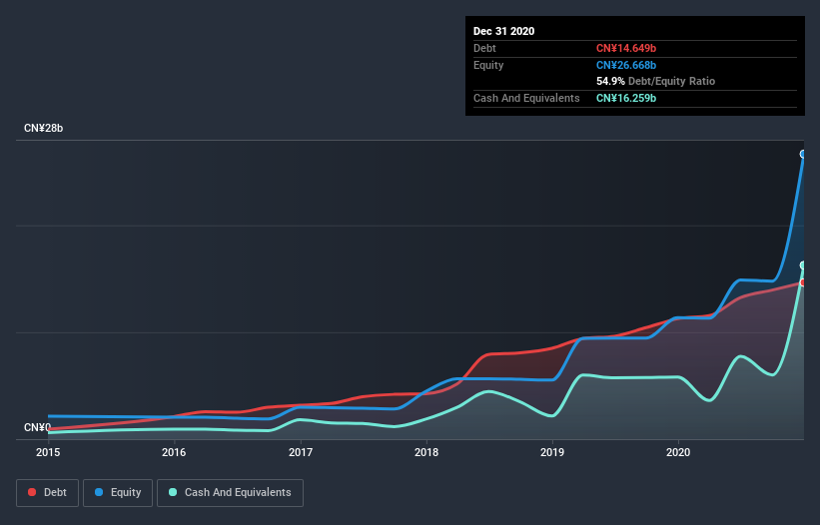Click the CN¥28b y-axis label
This screenshot has width=820, height=525.
43,129
